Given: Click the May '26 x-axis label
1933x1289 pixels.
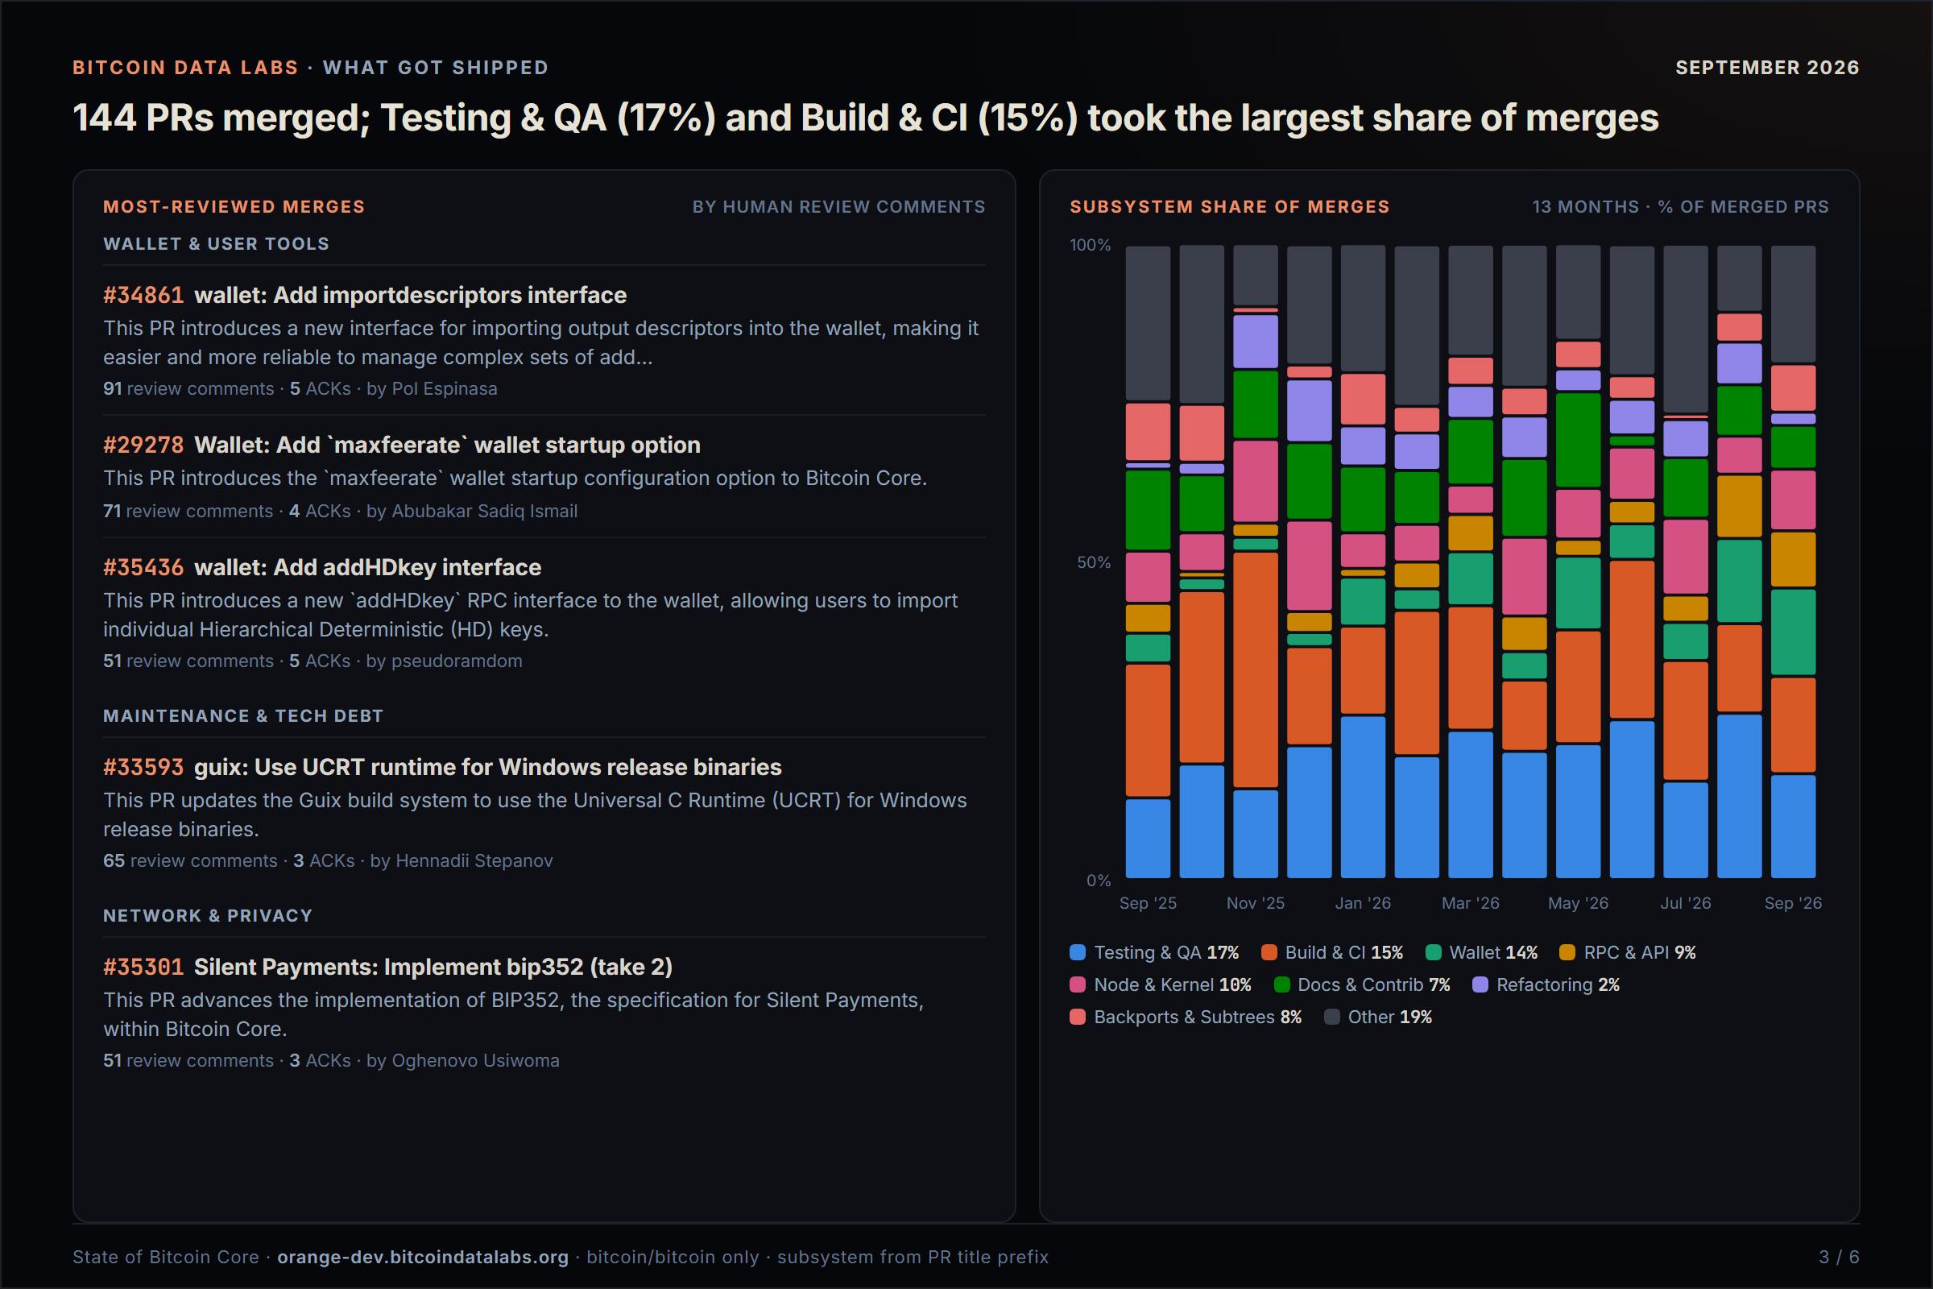Looking at the screenshot, I should pos(1578,902).
